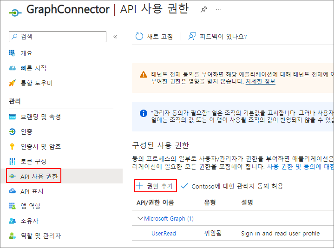Open 통합 도우미 in sidebar
The width and height of the screenshot is (334, 248).
pos(36,83)
